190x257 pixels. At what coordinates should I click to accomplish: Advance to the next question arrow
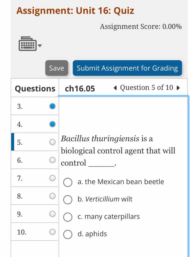178,88
